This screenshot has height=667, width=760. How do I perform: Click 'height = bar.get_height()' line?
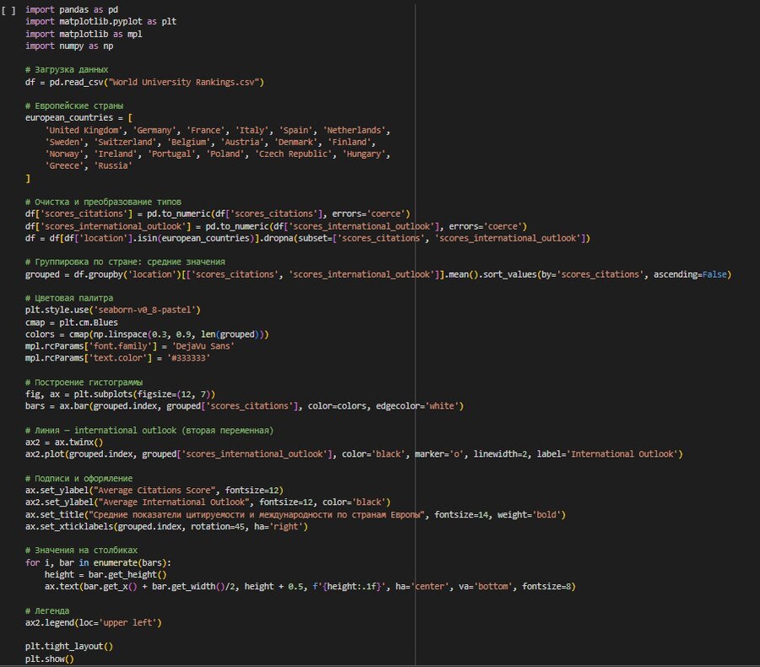pos(106,574)
